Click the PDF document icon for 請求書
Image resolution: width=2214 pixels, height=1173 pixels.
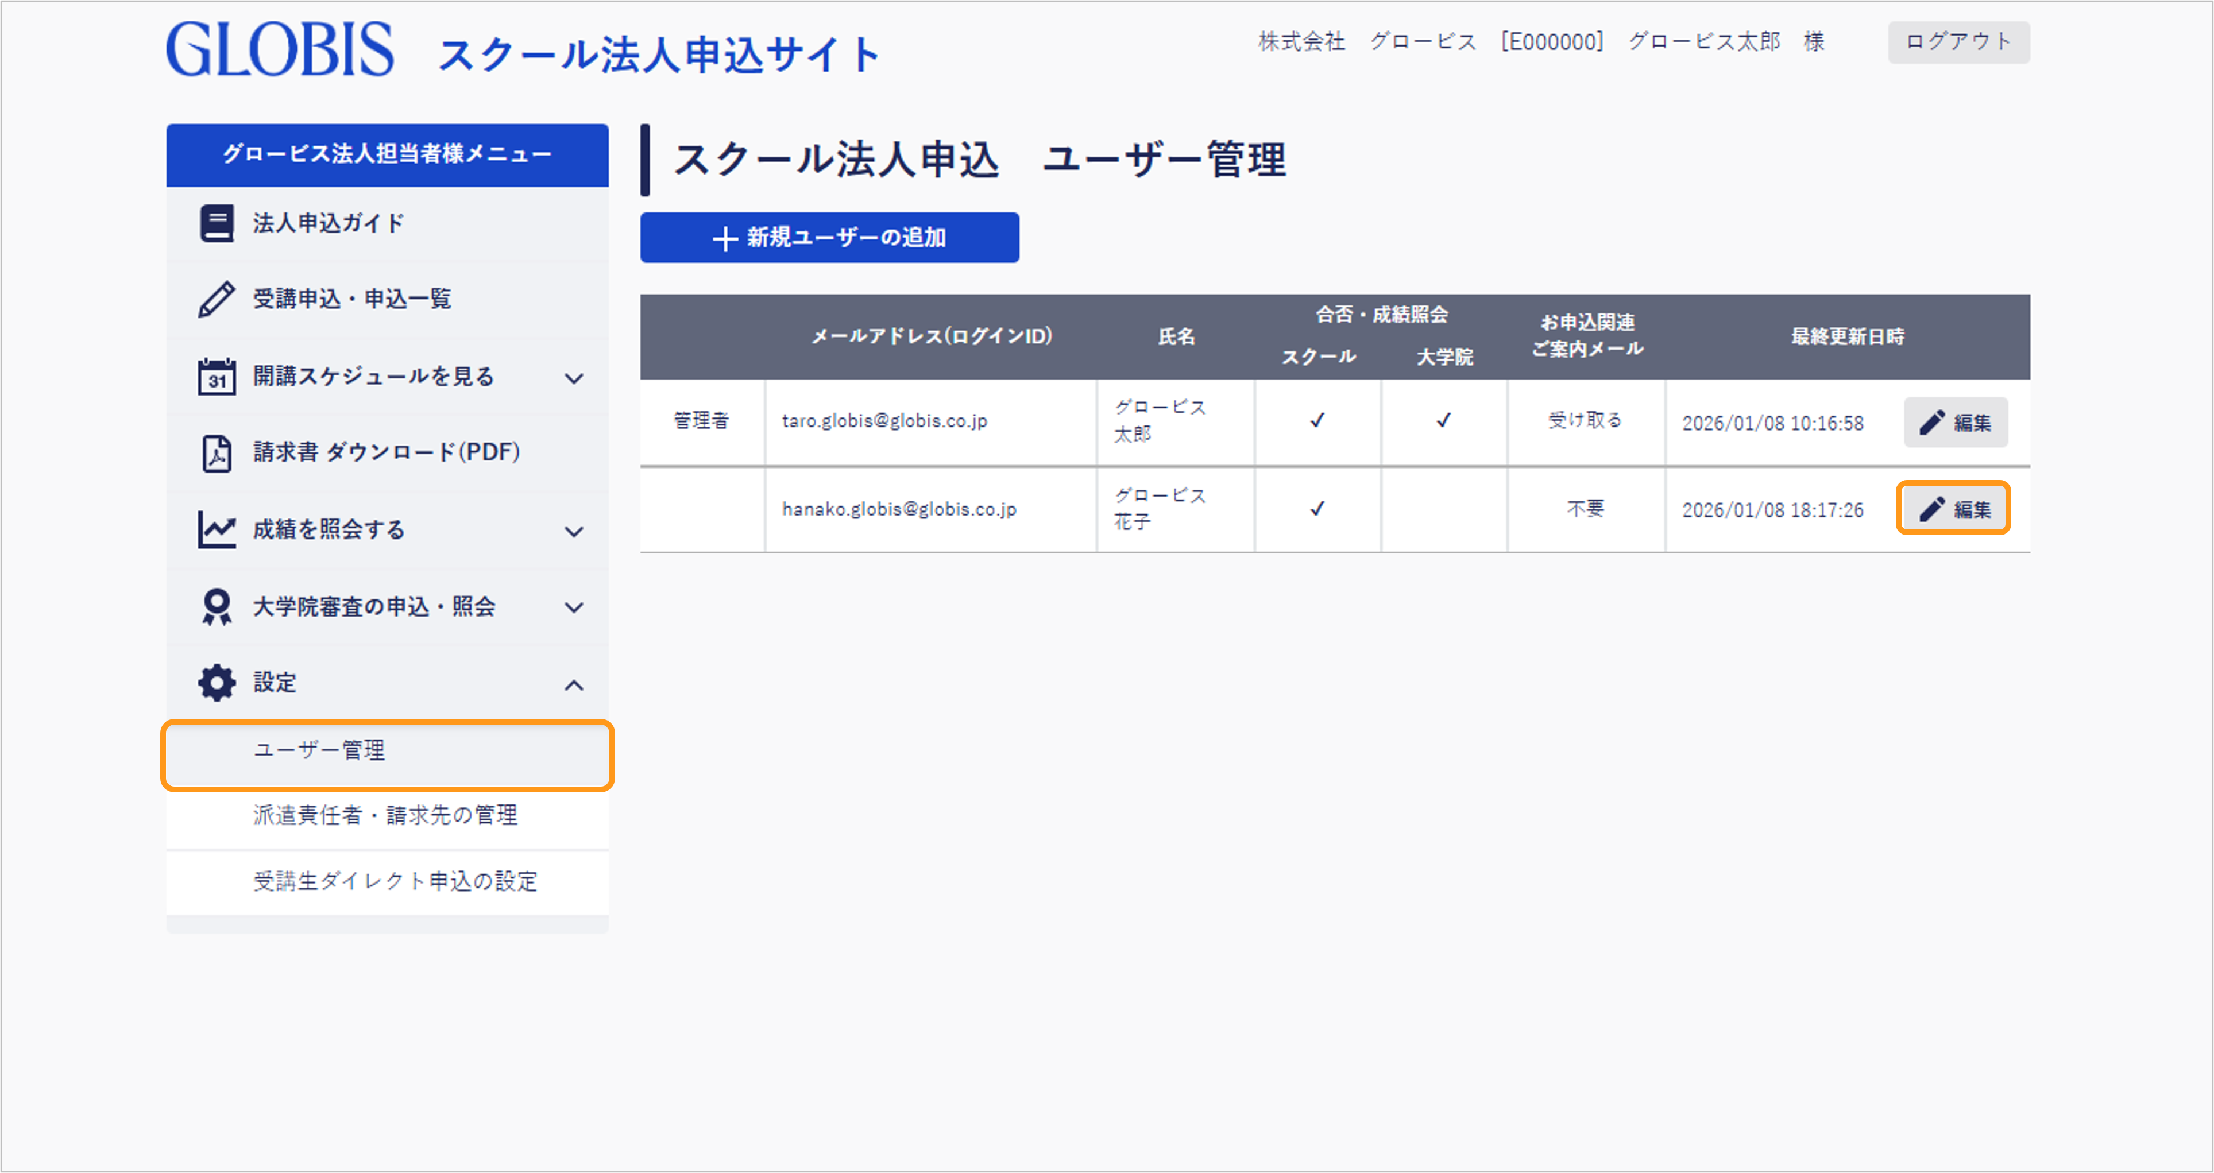[x=217, y=453]
